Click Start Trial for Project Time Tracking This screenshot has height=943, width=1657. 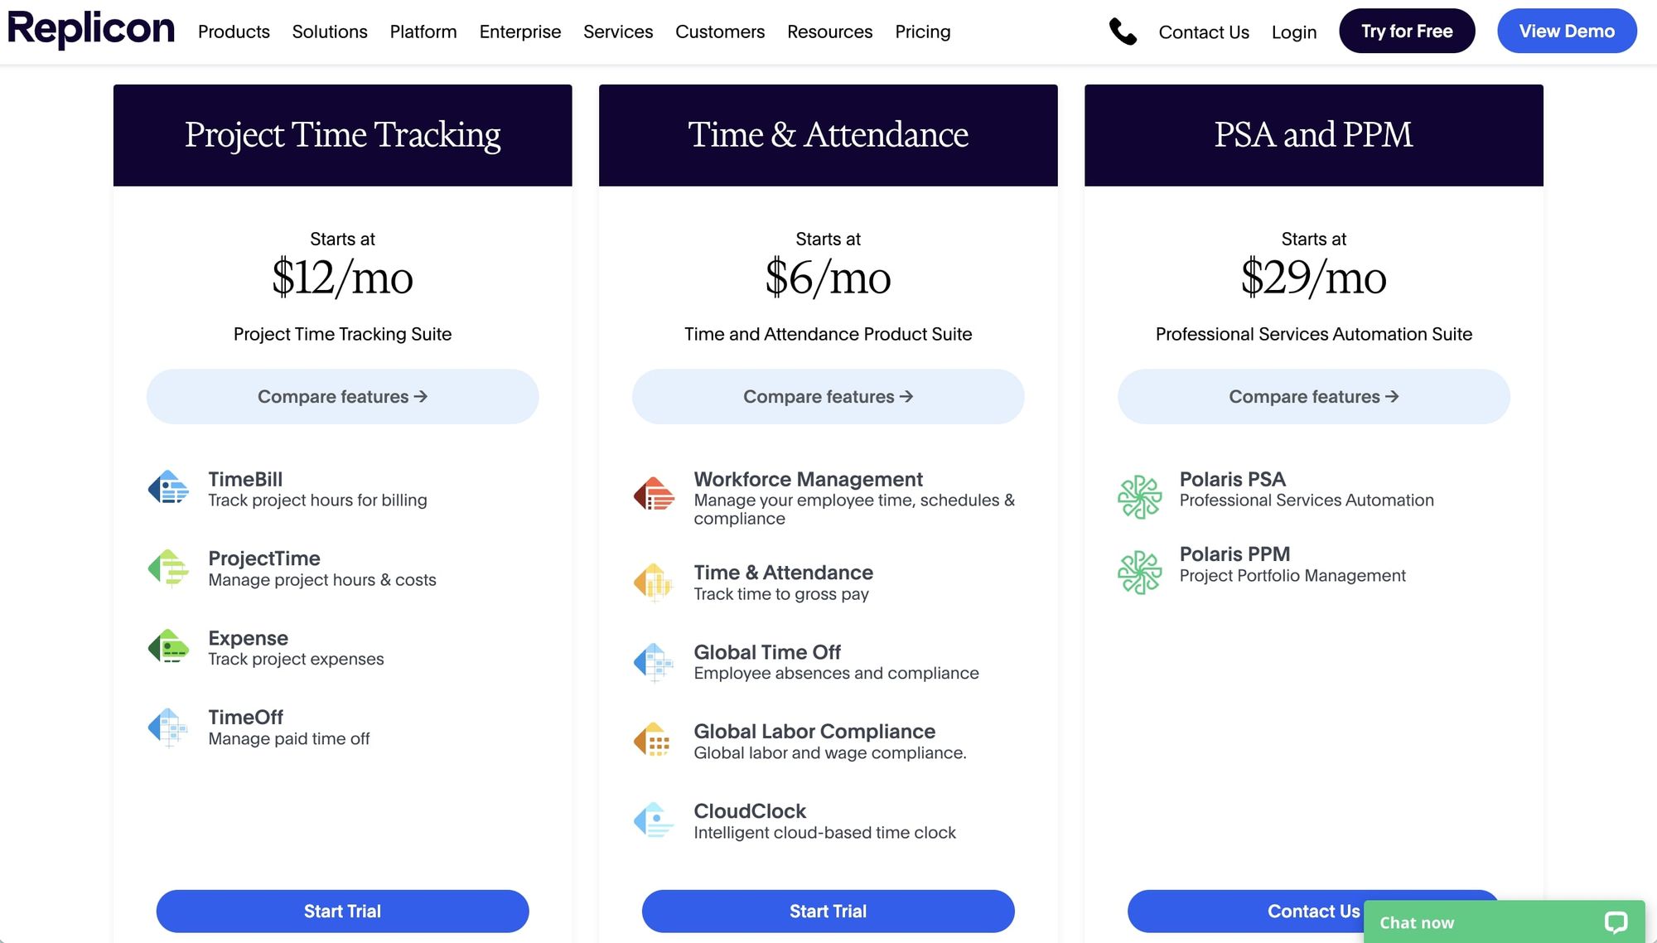pyautogui.click(x=341, y=910)
